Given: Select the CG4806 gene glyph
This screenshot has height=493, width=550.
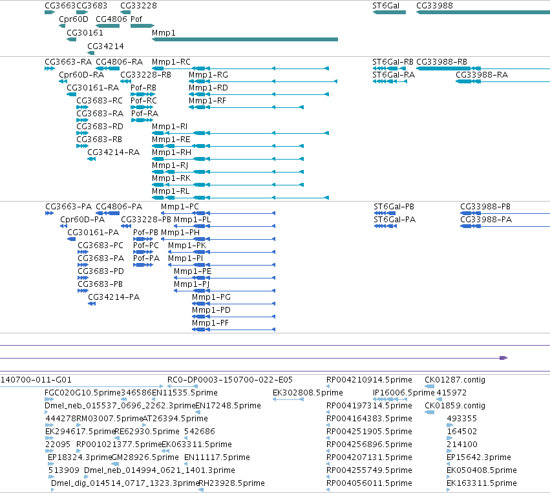Looking at the screenshot, I should [108, 26].
